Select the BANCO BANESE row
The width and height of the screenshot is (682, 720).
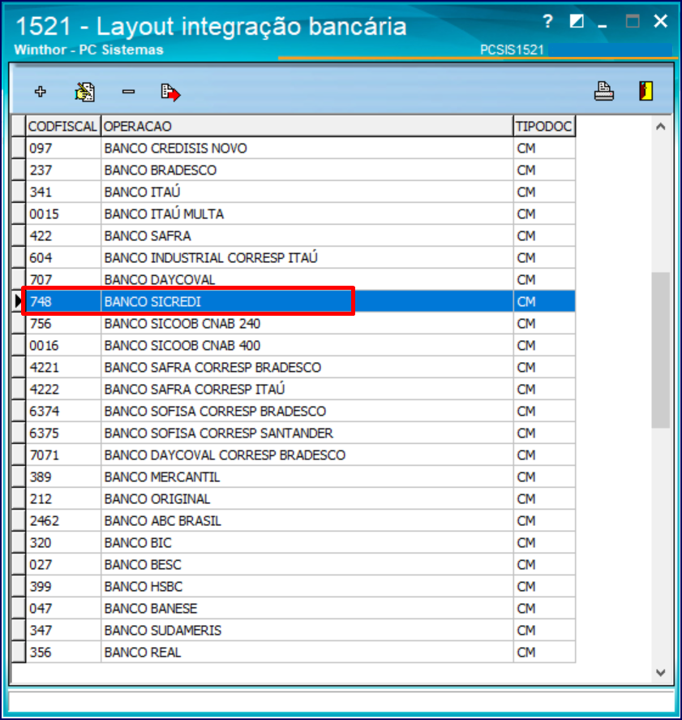point(300,609)
